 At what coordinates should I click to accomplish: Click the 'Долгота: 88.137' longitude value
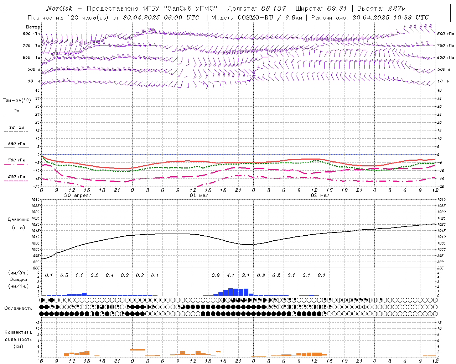[256, 9]
